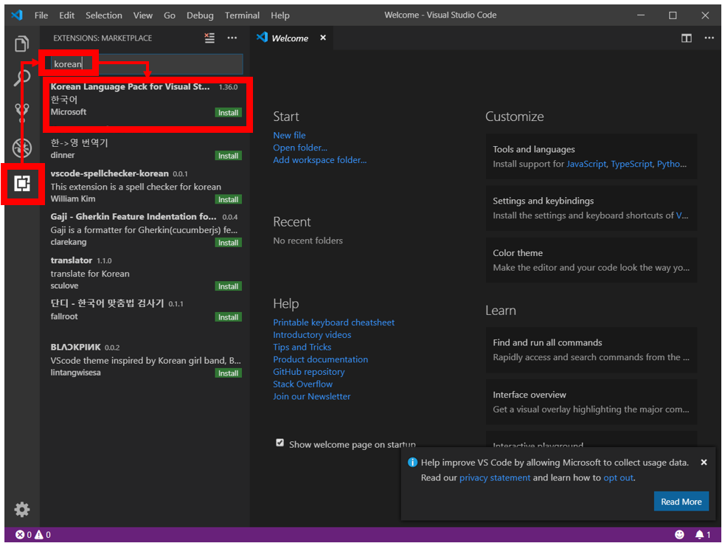Close the Welcome tab
The image size is (725, 546).
coord(323,38)
